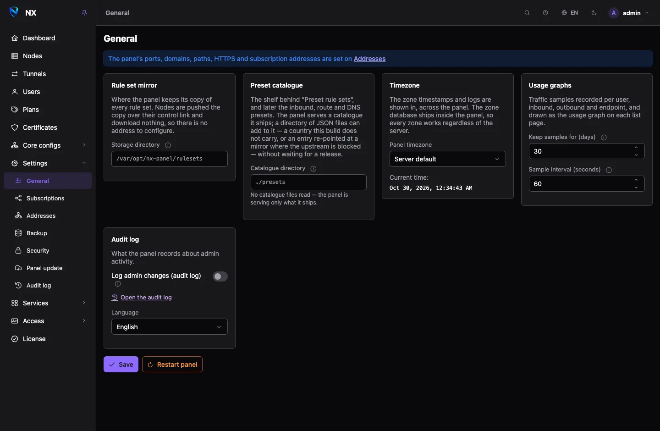The width and height of the screenshot is (660, 431).
Task: Open the EN language selector
Action: coord(570,13)
